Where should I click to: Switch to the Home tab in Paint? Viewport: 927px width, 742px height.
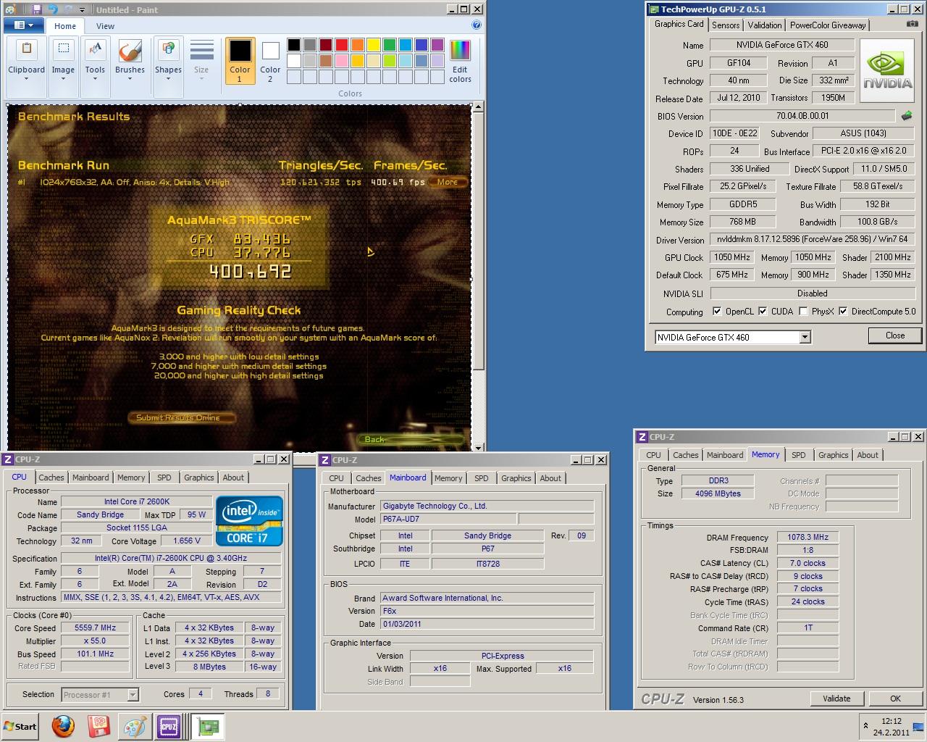64,26
